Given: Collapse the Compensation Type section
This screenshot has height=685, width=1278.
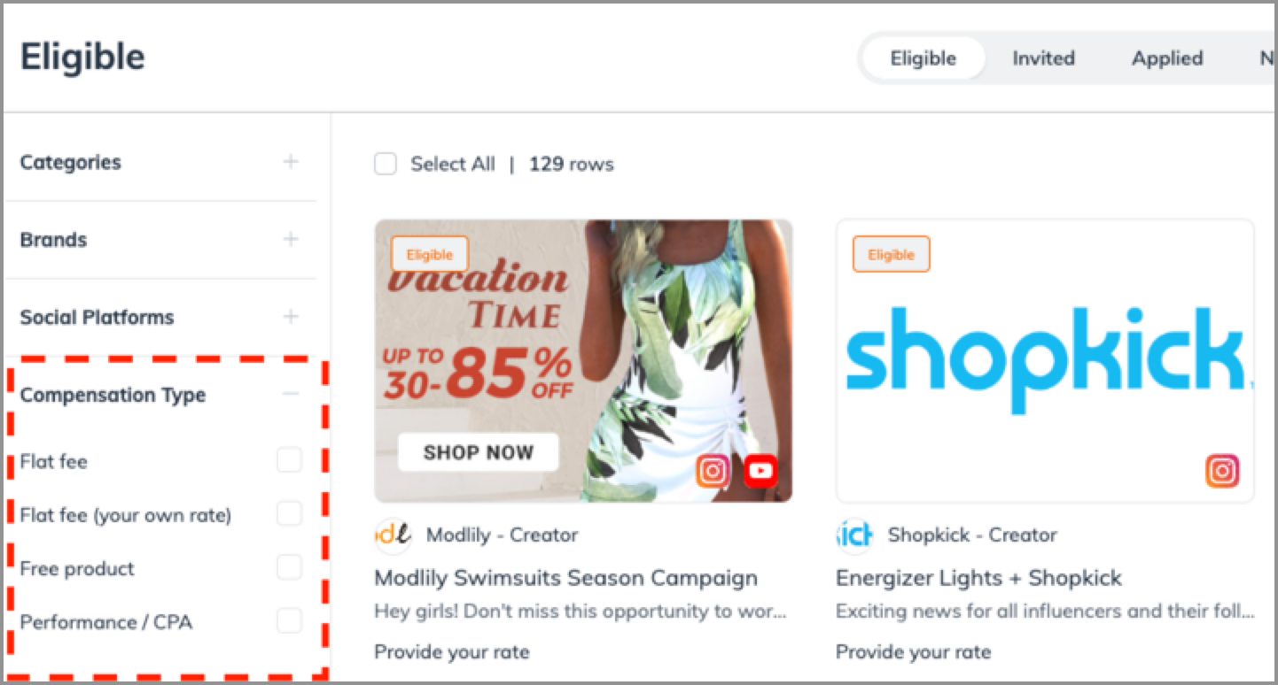Looking at the screenshot, I should click(x=291, y=395).
